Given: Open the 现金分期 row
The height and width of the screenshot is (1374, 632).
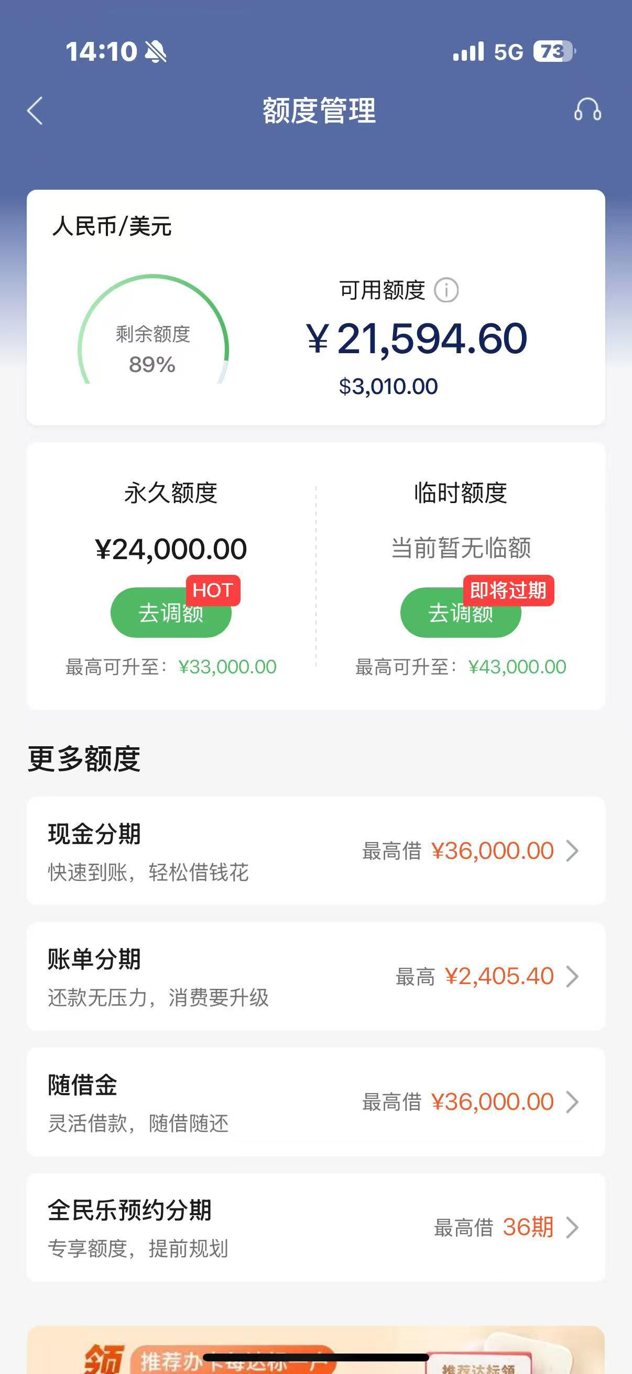Looking at the screenshot, I should 315,850.
